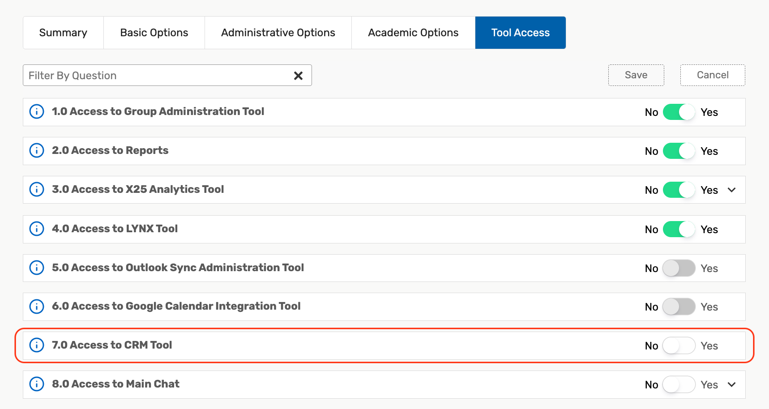Click info icon for Google Calendar Integration
This screenshot has width=769, height=409.
click(x=37, y=307)
